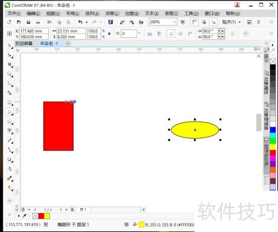Click the Import icon in toolbar
The height and width of the screenshot is (232, 278).
(122, 22)
